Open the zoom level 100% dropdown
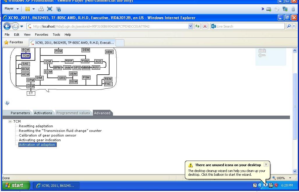 coord(290,178)
